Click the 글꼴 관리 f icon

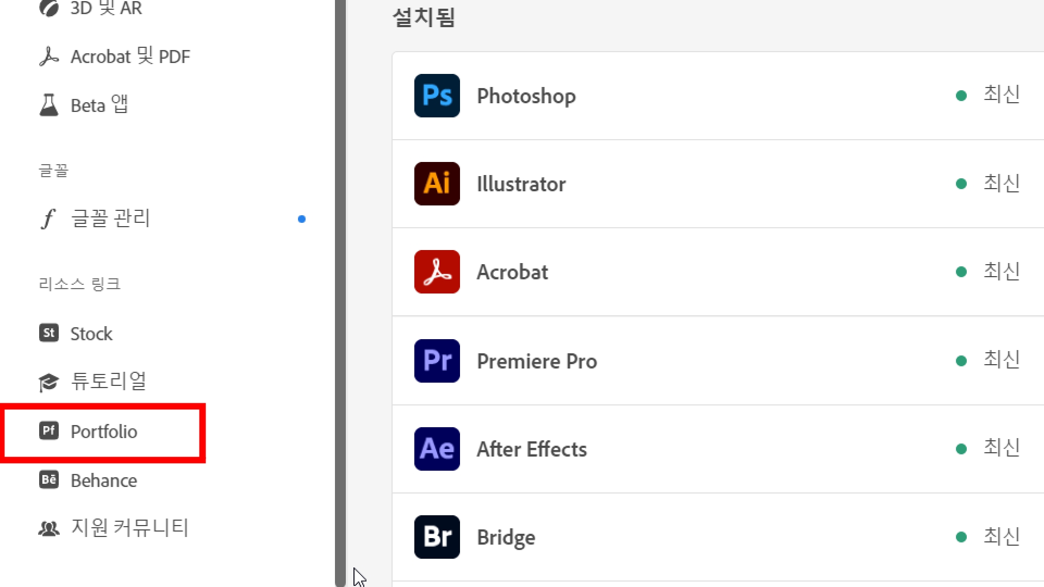[x=48, y=218]
